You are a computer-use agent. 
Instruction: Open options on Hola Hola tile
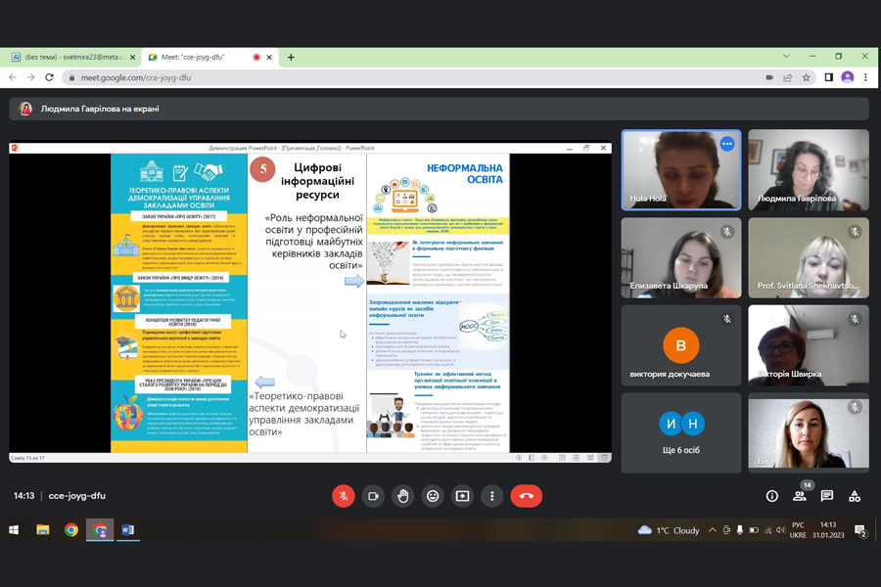click(x=727, y=144)
